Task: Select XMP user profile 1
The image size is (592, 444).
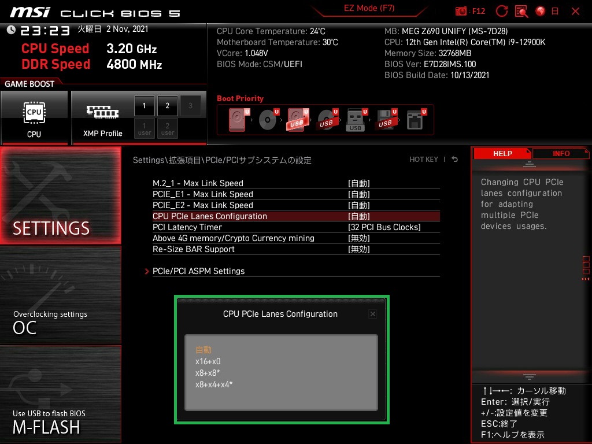Action: 144,129
